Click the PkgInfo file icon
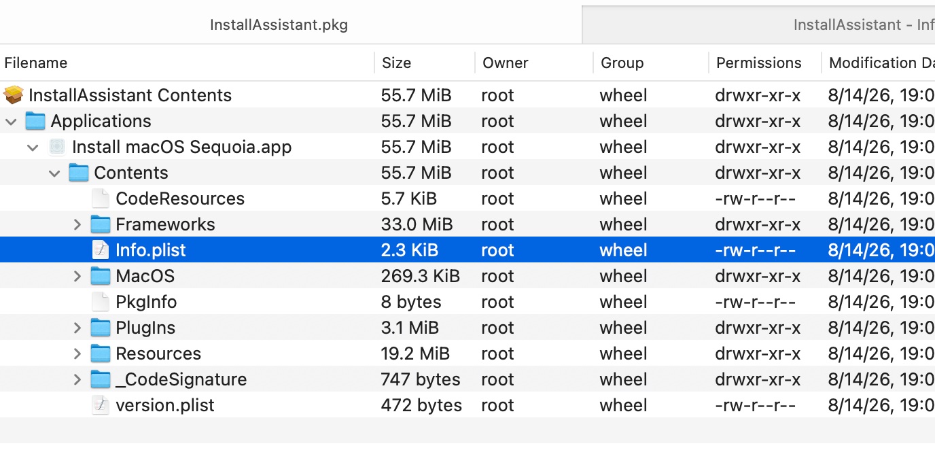This screenshot has width=935, height=450. coord(100,302)
